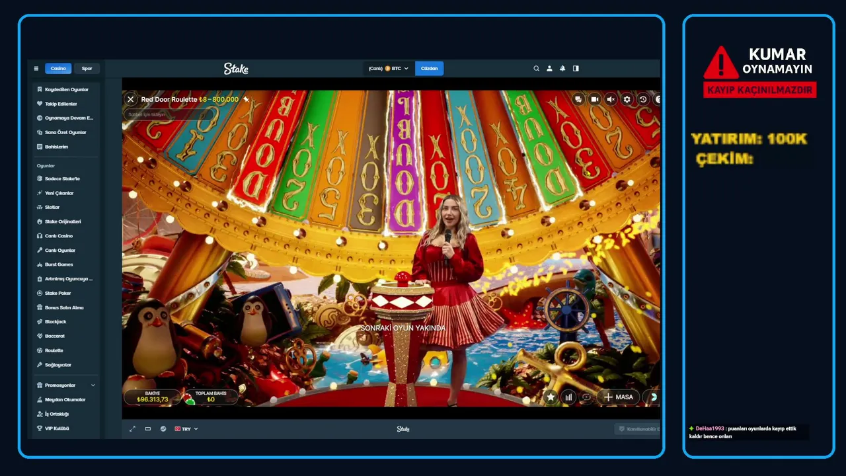Open the TRY currency dropdown
The width and height of the screenshot is (846, 476).
[x=186, y=429]
